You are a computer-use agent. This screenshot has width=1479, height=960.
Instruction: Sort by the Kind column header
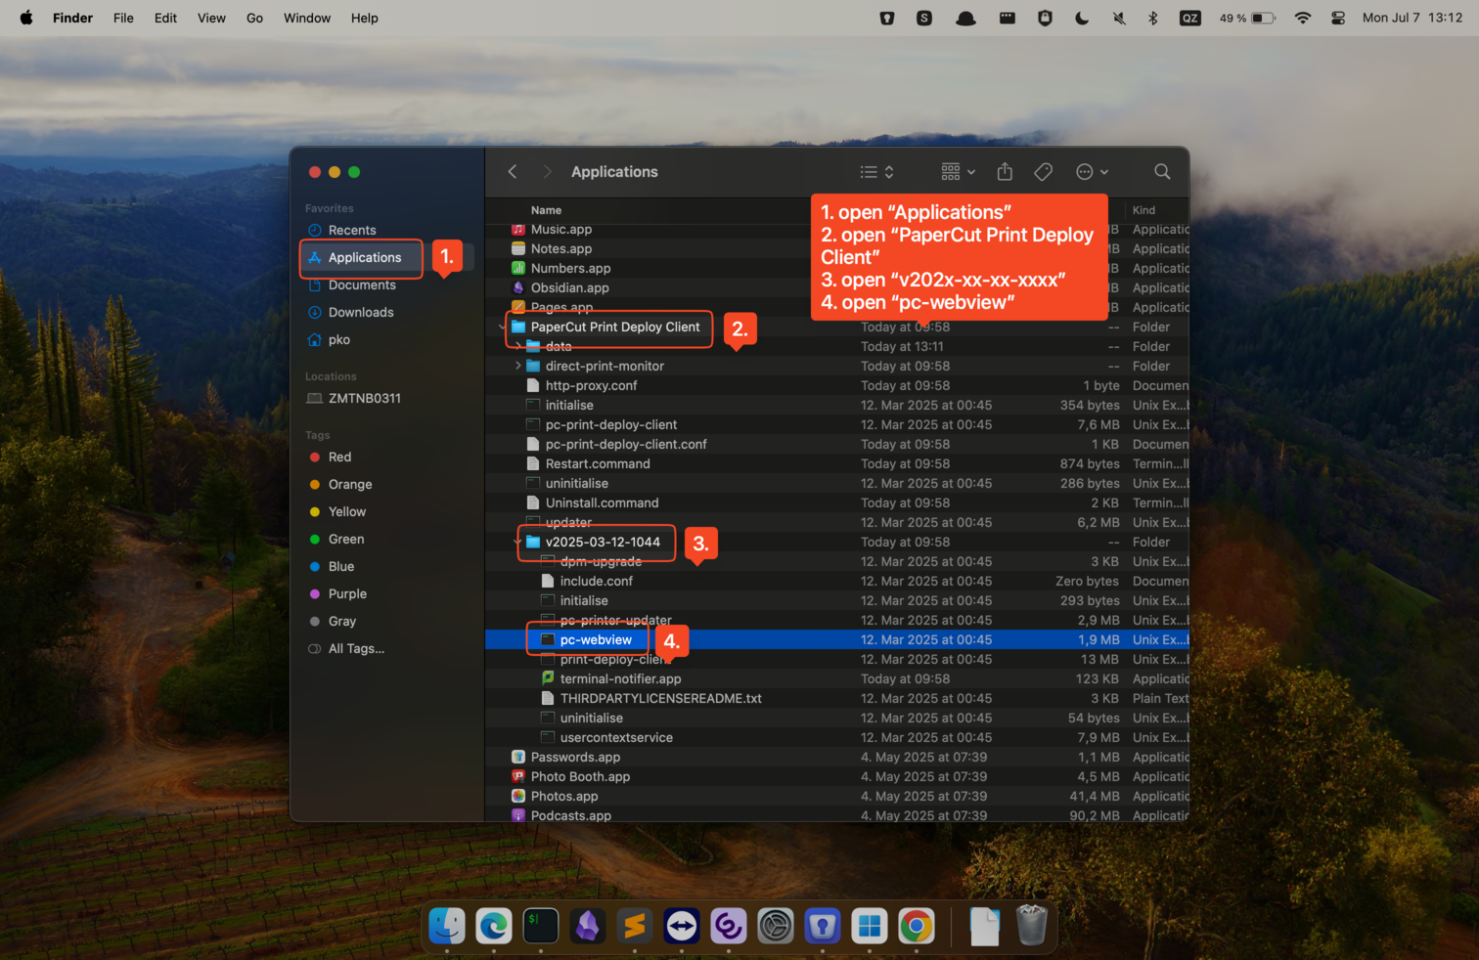1143,210
